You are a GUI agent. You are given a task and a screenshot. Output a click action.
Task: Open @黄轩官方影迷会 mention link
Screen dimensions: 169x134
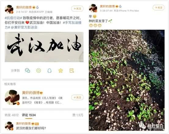click(x=24, y=27)
